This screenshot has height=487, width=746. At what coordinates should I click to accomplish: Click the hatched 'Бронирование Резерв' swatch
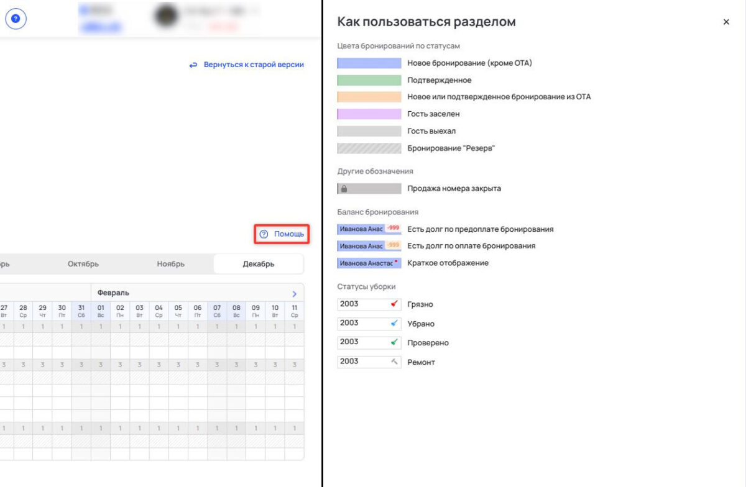[x=368, y=148]
